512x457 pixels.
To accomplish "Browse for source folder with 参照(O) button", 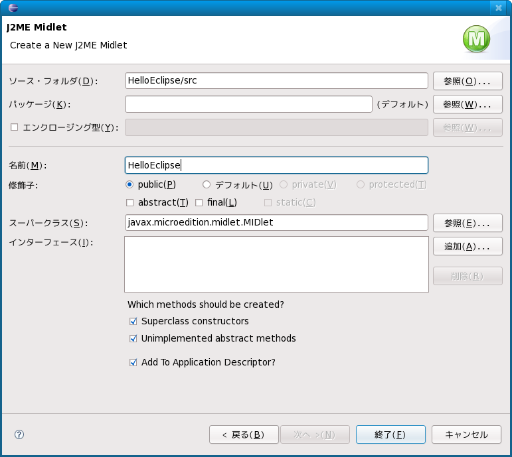I will (x=467, y=81).
